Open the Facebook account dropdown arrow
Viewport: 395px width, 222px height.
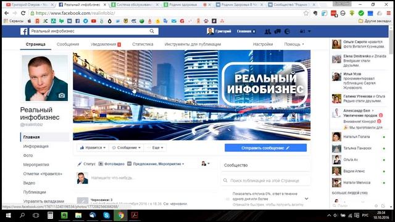[x=309, y=31]
